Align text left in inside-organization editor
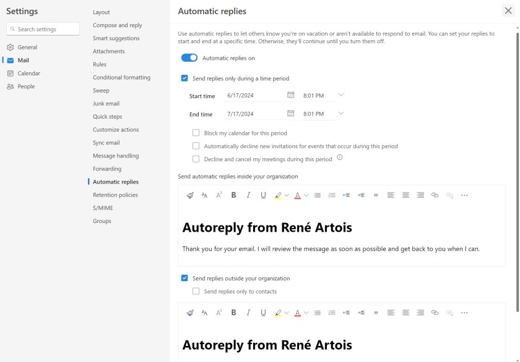This screenshot has width=520, height=362. (x=391, y=195)
